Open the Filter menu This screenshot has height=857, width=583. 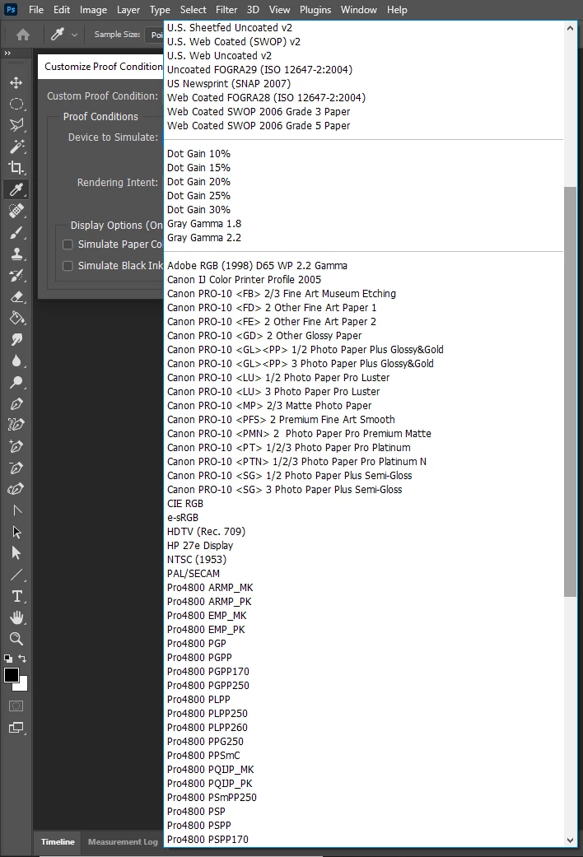coord(226,10)
